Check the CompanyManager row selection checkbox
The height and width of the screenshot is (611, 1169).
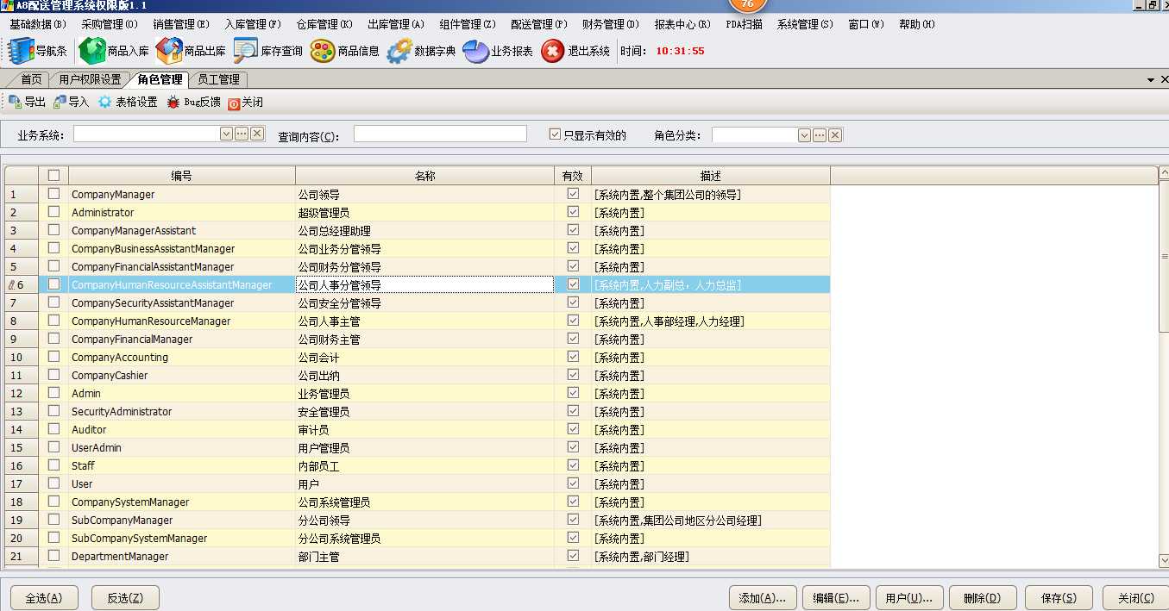(53, 194)
